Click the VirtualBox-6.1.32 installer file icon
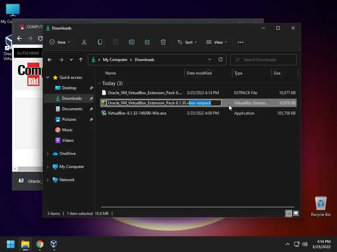337x252 pixels. click(104, 113)
